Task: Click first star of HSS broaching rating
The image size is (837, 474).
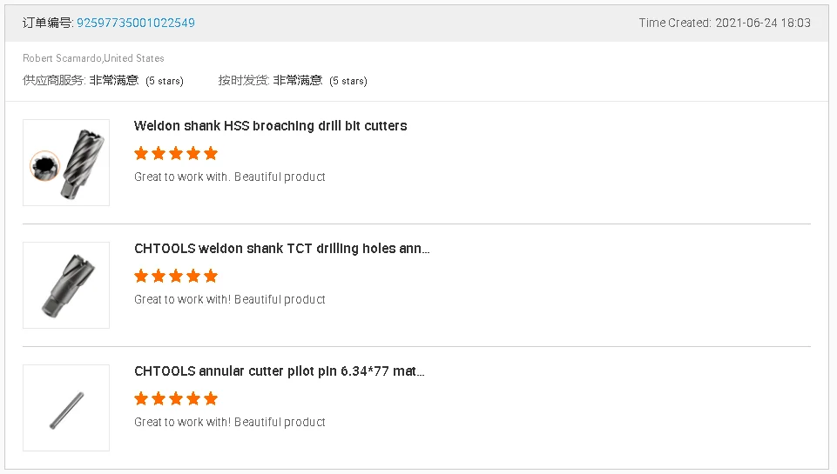Action: [141, 153]
